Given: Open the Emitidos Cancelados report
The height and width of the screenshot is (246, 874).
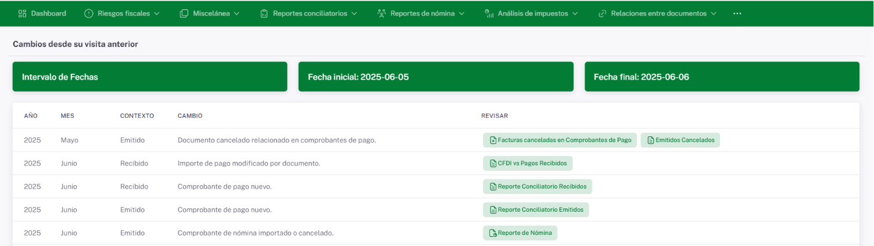Looking at the screenshot, I should 680,140.
